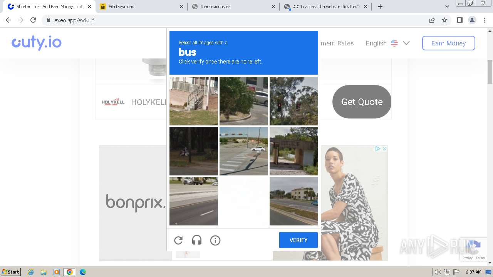This screenshot has height=277, width=493.
Task: Select captcha tile with parked car and bush
Action: point(244,101)
